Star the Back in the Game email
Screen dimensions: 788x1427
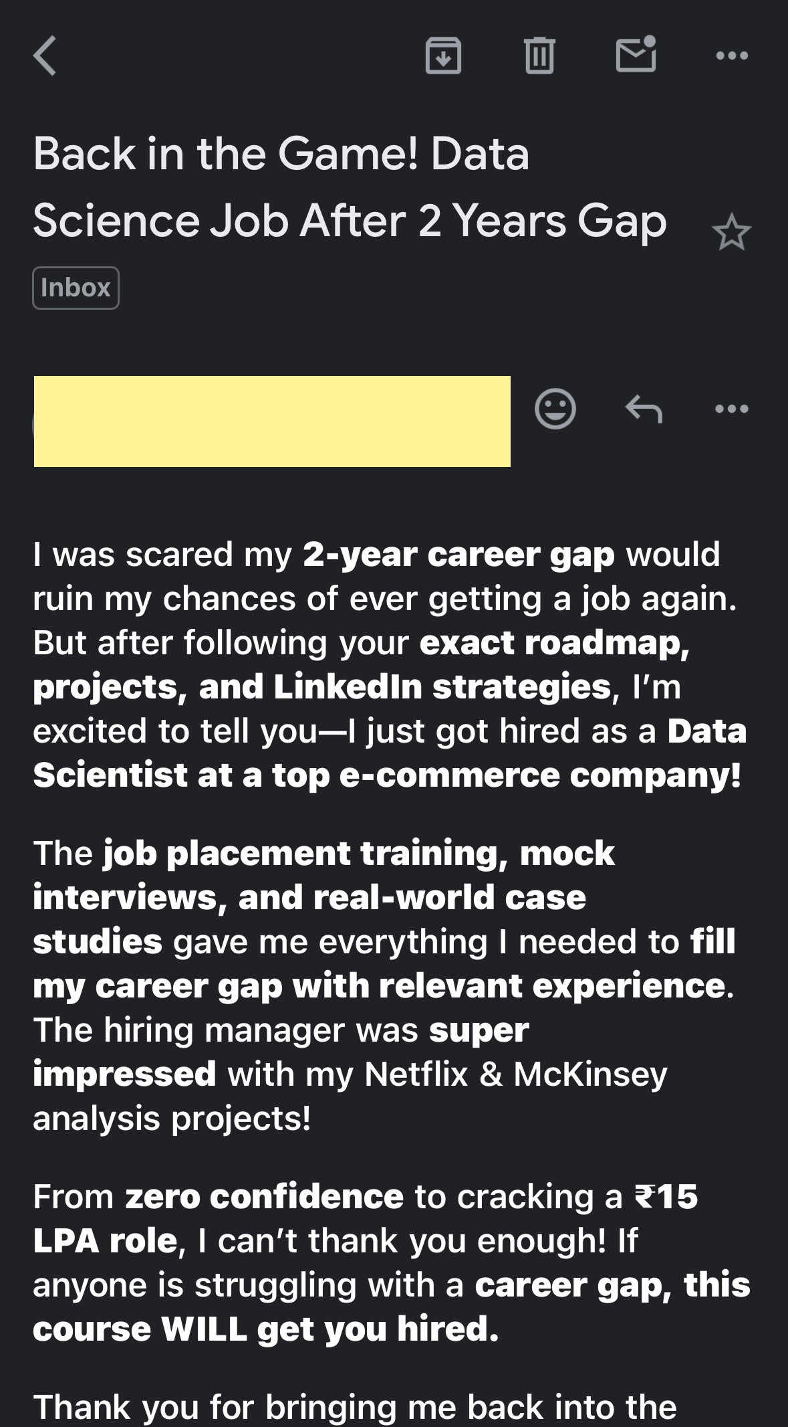(x=732, y=233)
